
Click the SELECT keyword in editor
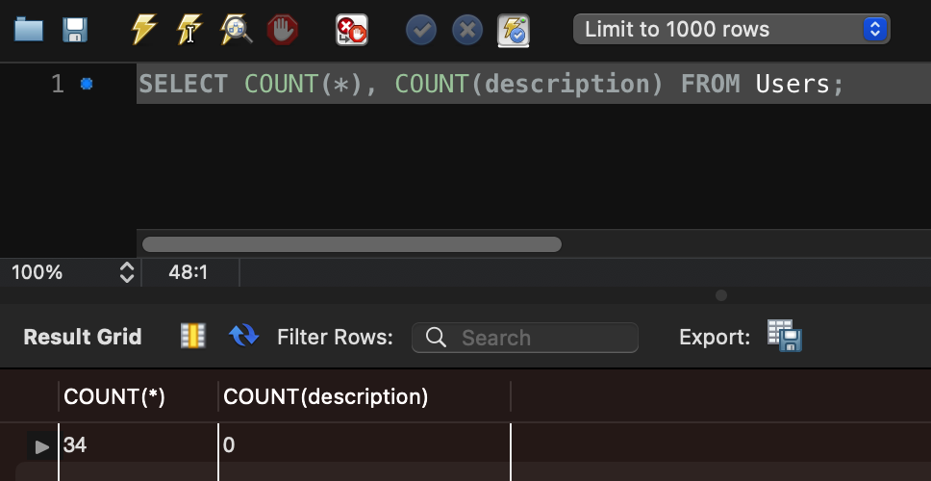(x=184, y=84)
